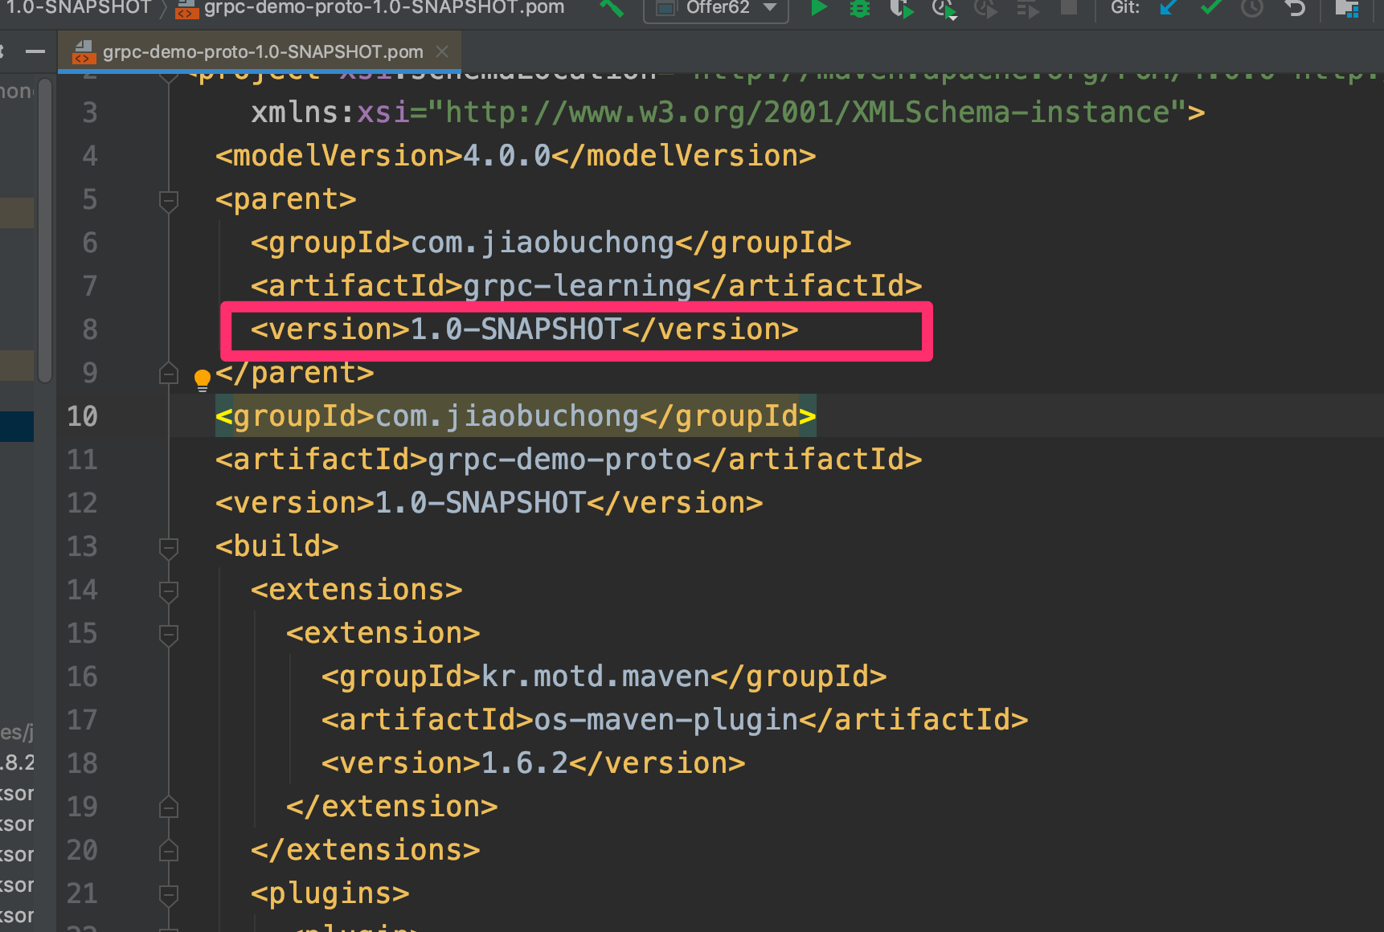Click the green Build hammer icon
Viewport: 1384px width, 932px height.
612,8
